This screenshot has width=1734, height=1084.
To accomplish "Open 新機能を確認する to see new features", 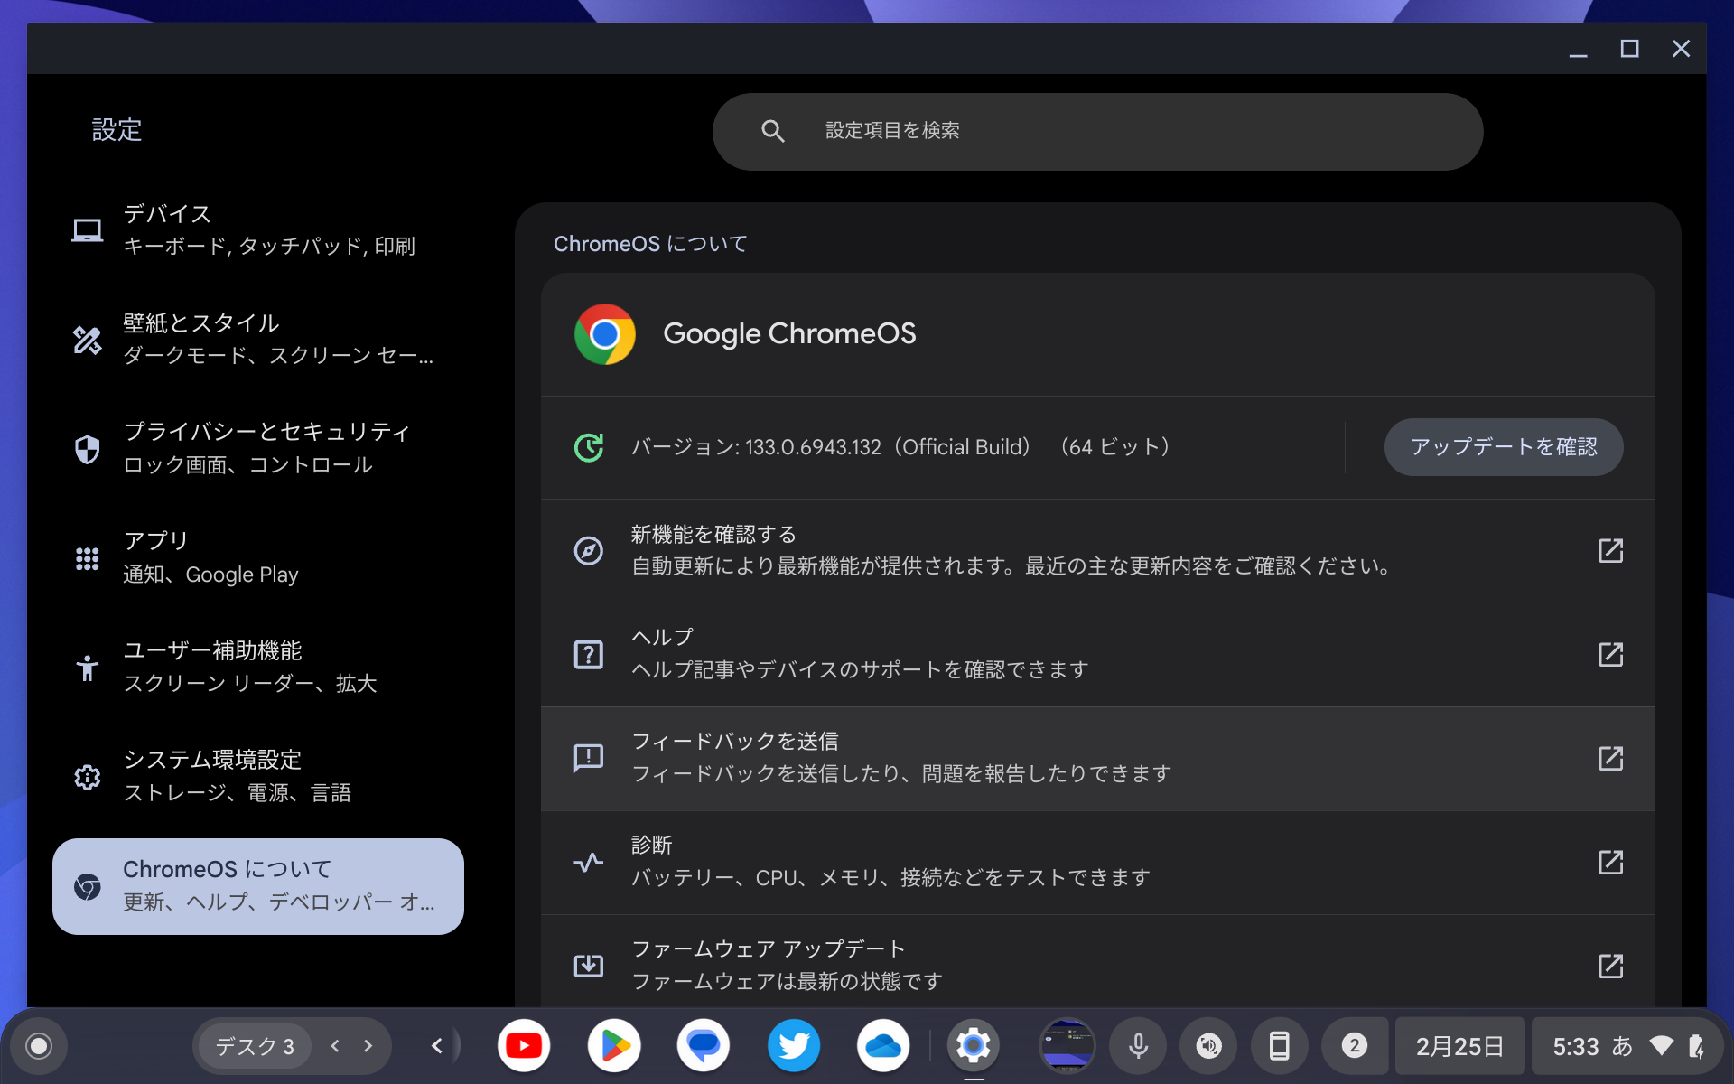I will tap(993, 550).
